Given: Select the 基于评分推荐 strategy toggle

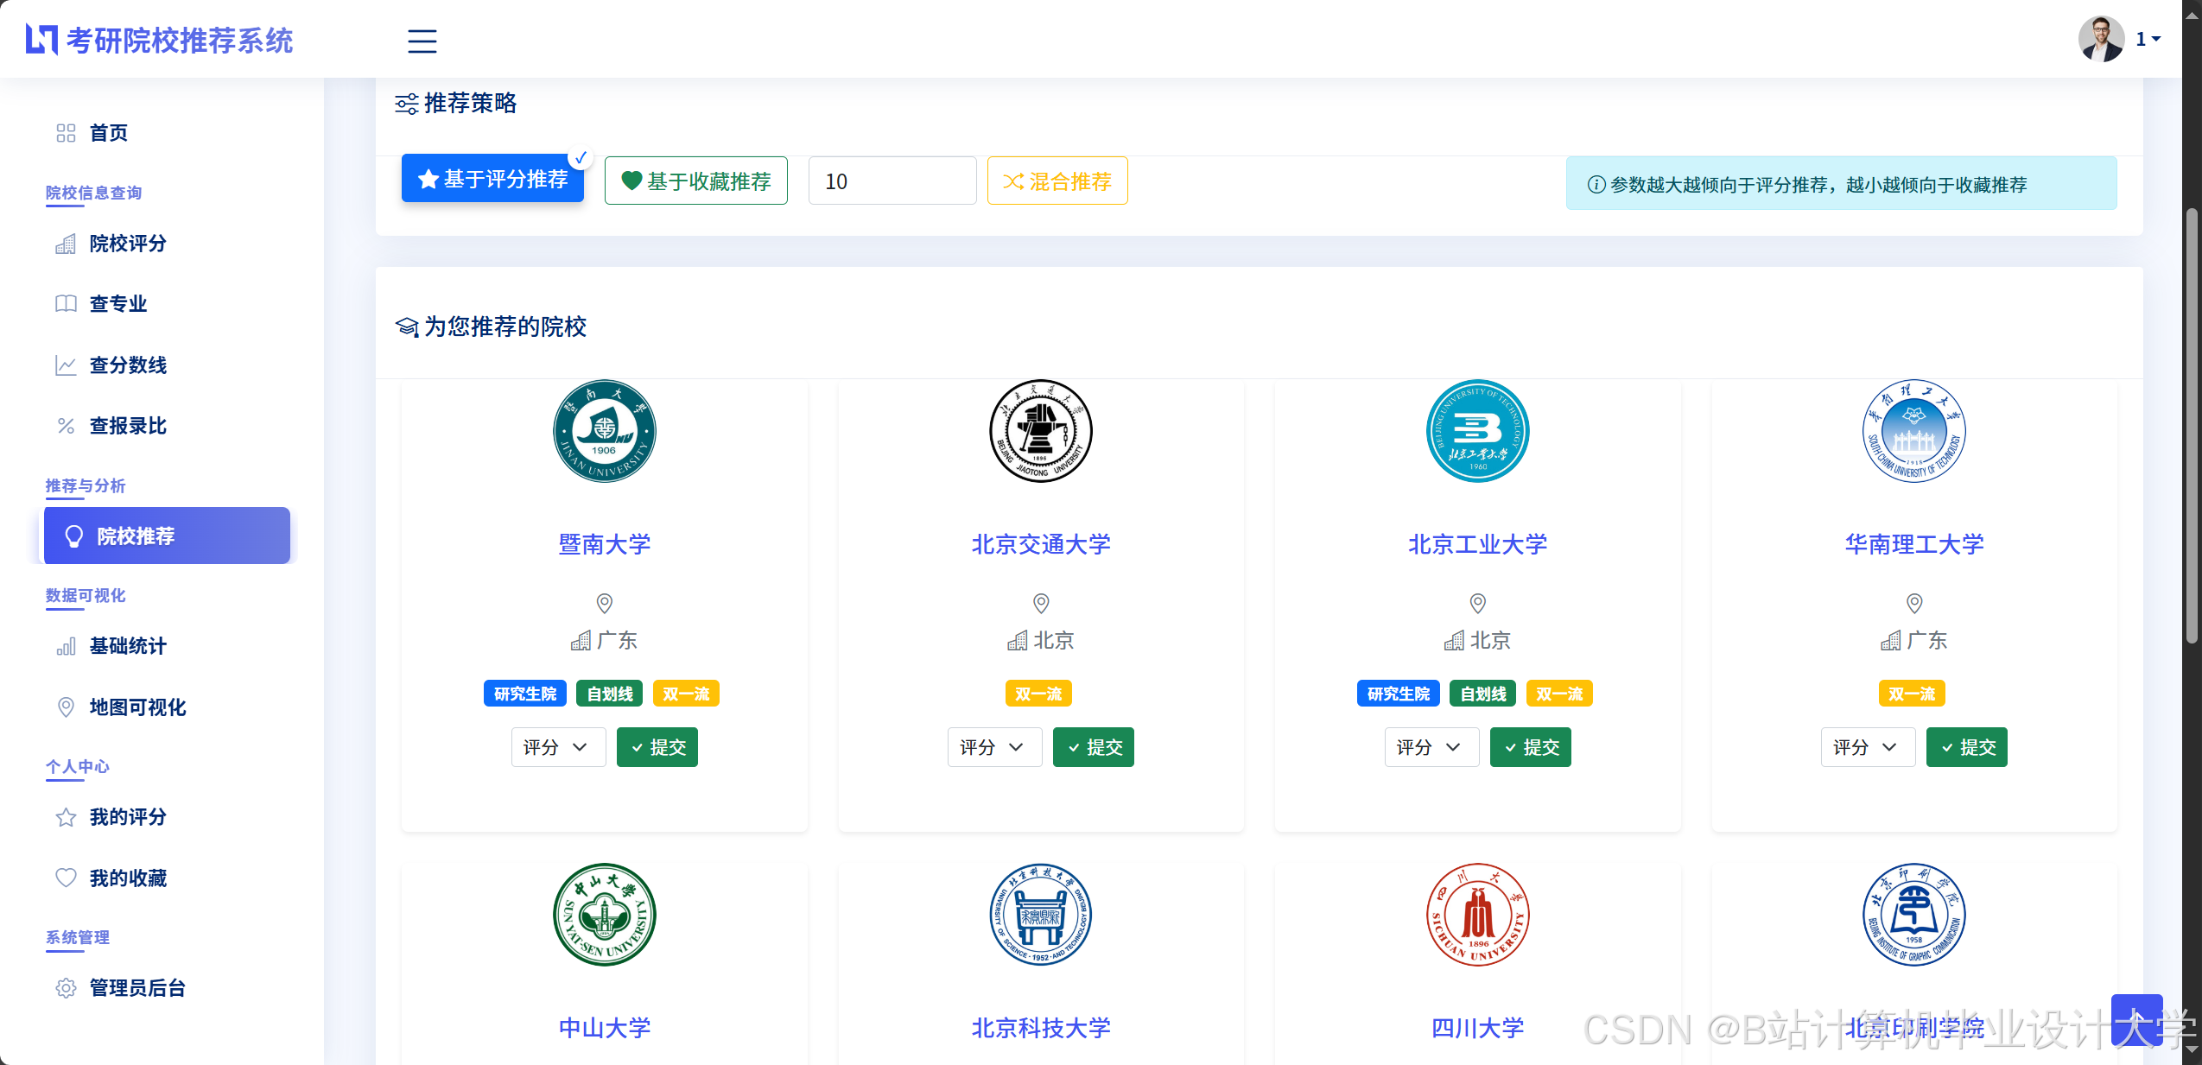Looking at the screenshot, I should tap(492, 180).
